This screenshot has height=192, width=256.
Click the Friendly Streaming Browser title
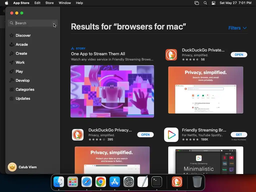[x=204, y=130]
